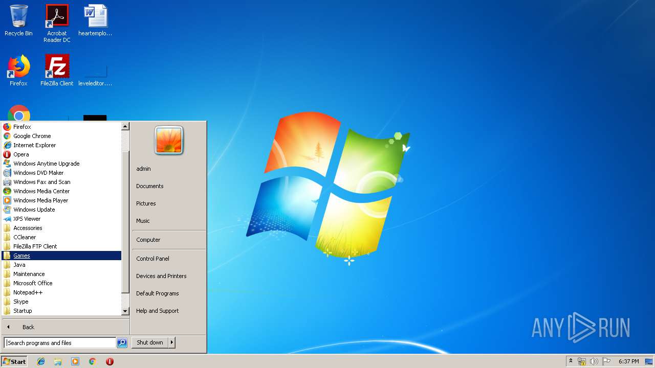Viewport: 655px width, 368px height.
Task: Open the volume control tray icon
Action: (x=594, y=361)
